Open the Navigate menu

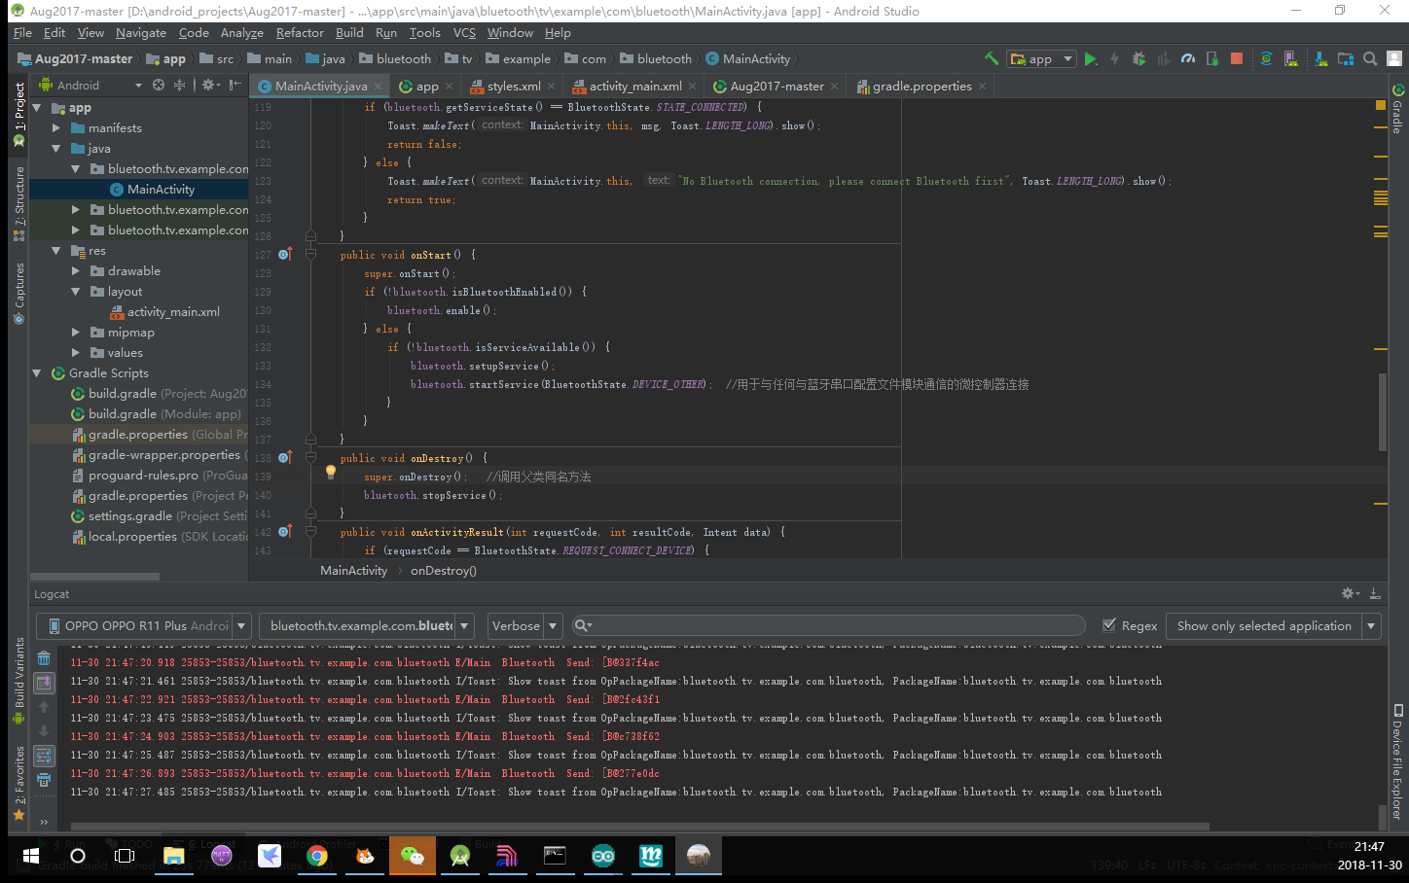141,32
